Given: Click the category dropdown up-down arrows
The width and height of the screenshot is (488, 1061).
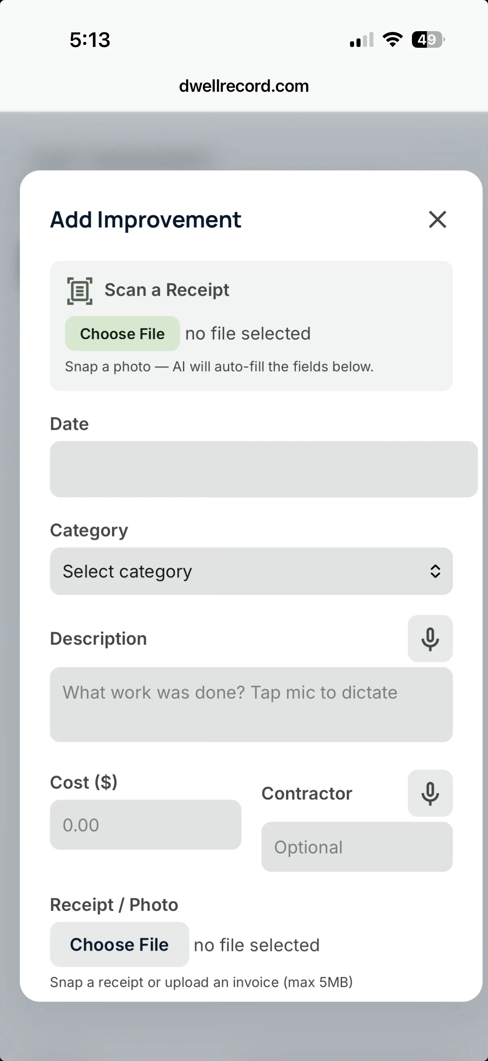Looking at the screenshot, I should pos(435,571).
